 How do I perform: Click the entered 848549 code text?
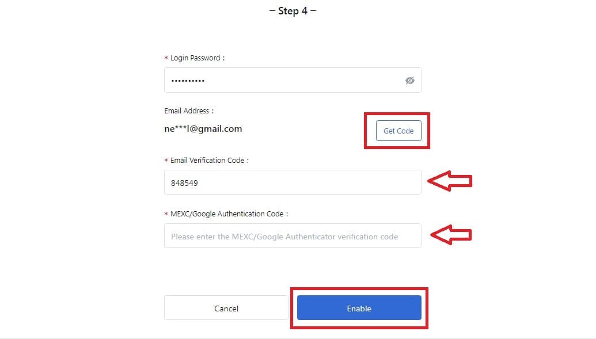click(184, 183)
